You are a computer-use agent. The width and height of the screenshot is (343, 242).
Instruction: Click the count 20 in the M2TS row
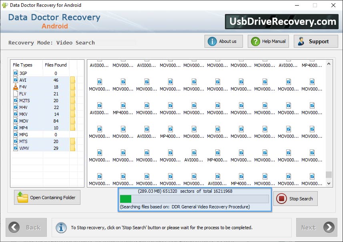coord(56,101)
